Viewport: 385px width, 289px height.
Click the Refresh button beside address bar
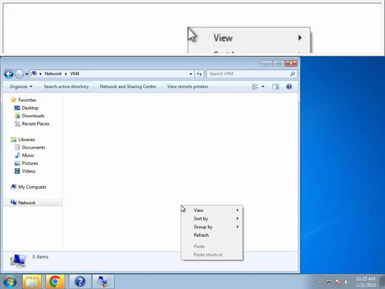pyautogui.click(x=199, y=74)
